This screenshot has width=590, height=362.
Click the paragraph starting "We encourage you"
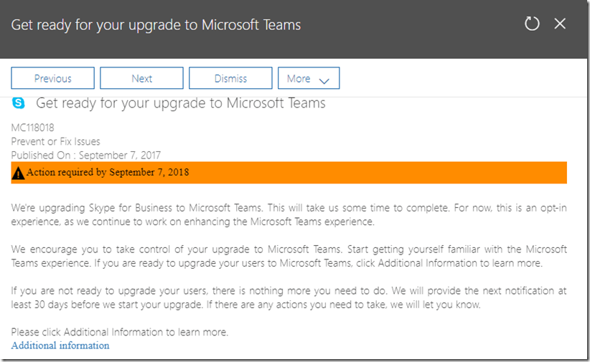289,256
